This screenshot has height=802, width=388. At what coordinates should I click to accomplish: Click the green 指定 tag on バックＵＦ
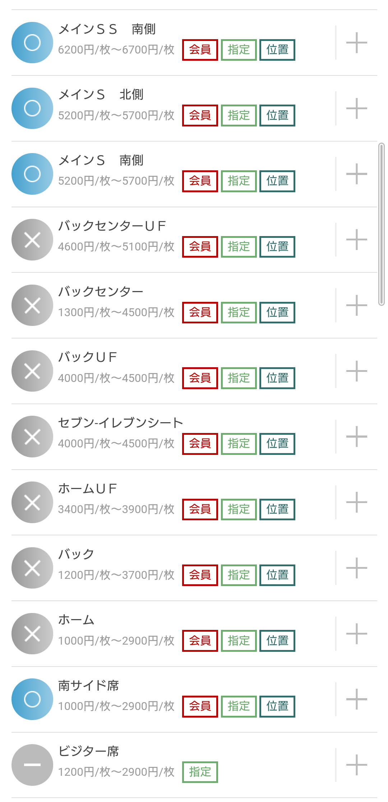239,378
